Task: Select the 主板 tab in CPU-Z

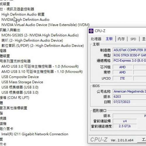Action: point(109,39)
